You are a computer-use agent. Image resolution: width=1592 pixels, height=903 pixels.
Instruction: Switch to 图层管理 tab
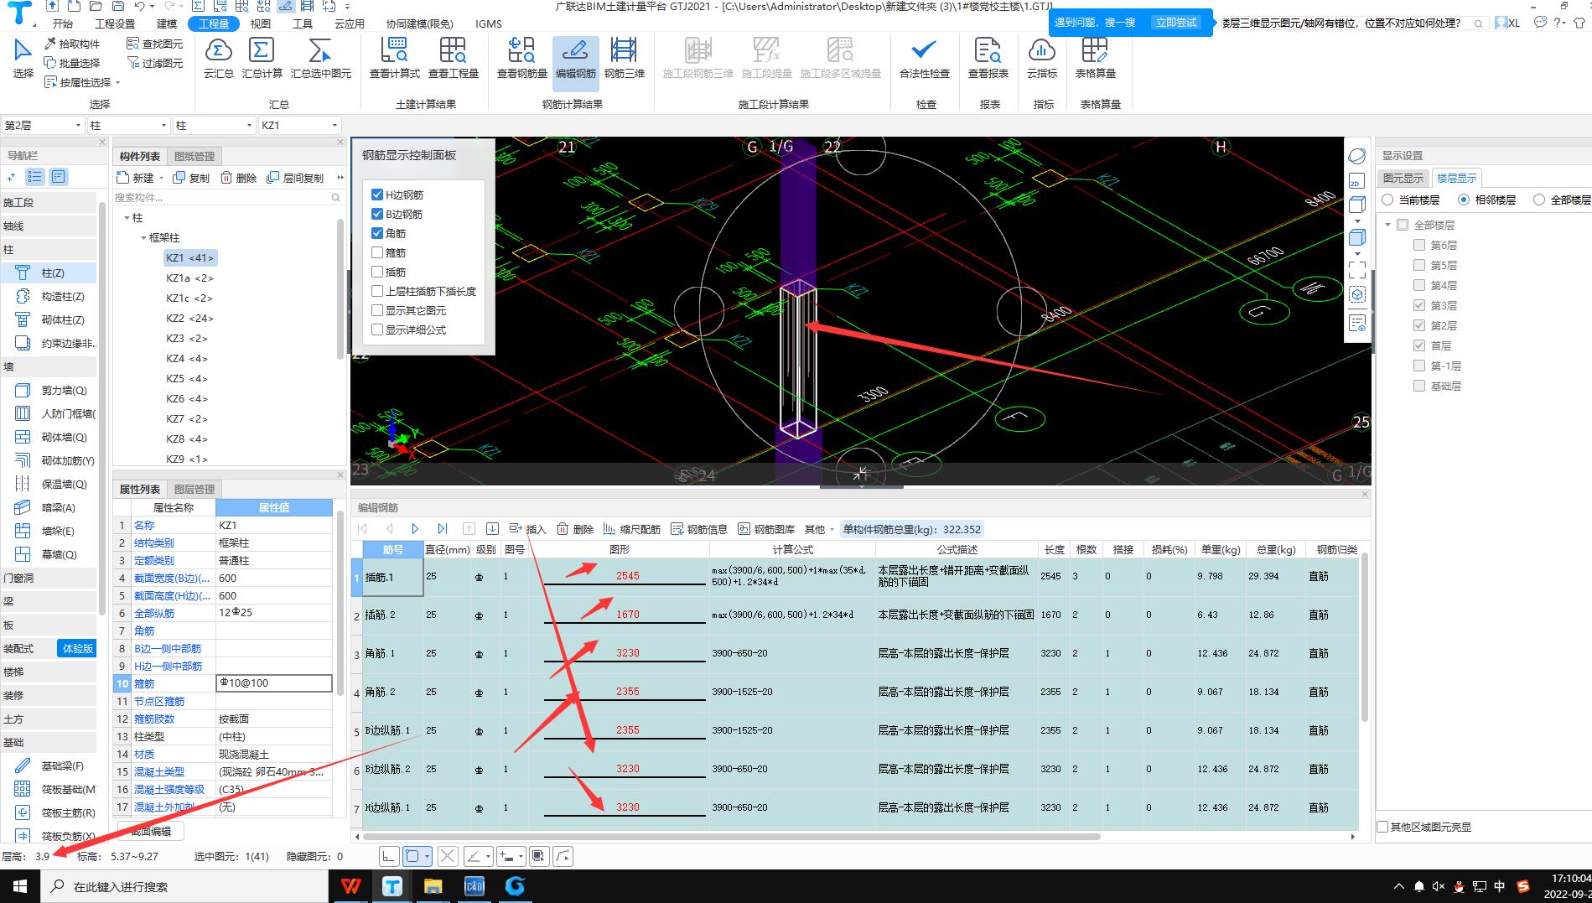[194, 489]
